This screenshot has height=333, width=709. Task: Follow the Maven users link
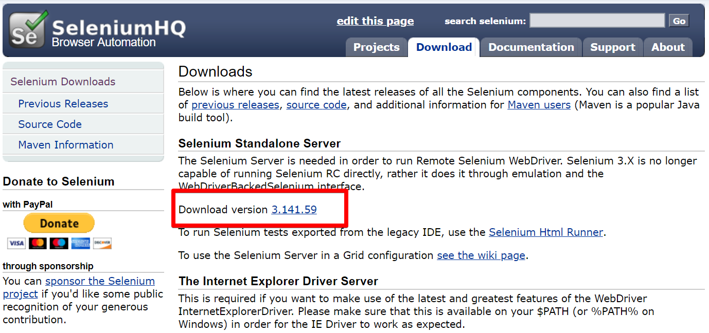(x=539, y=104)
